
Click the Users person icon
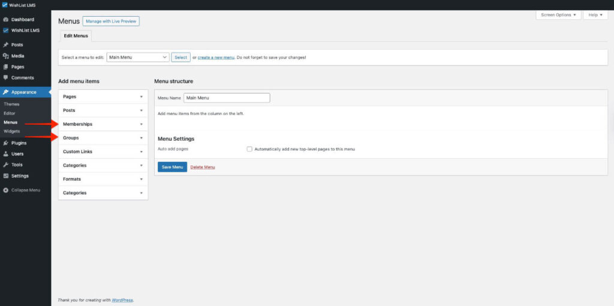[6, 154]
